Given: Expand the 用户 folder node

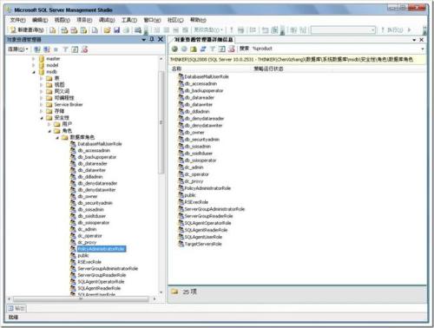Looking at the screenshot, I should [x=49, y=124].
